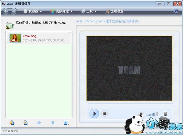Add a new file to the playlist
The image size is (183, 135).
[12, 122]
